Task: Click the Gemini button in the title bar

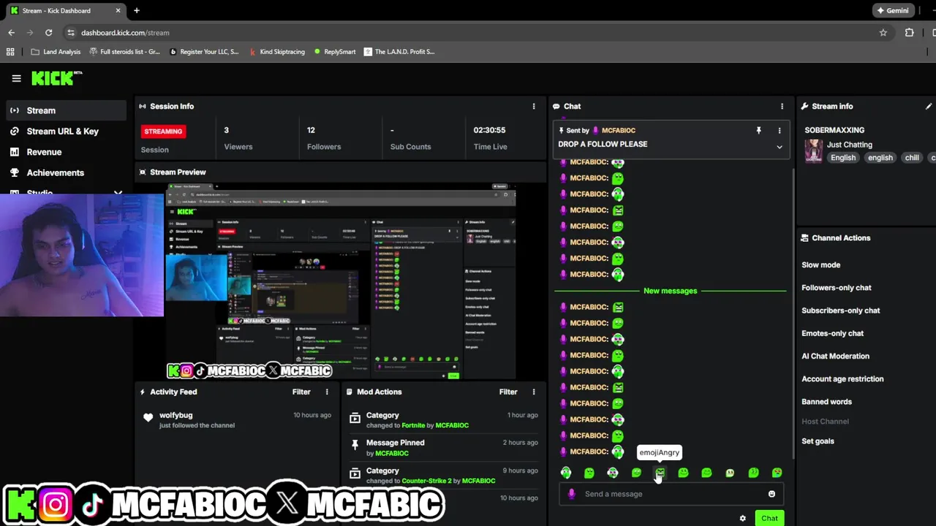Action: [893, 11]
